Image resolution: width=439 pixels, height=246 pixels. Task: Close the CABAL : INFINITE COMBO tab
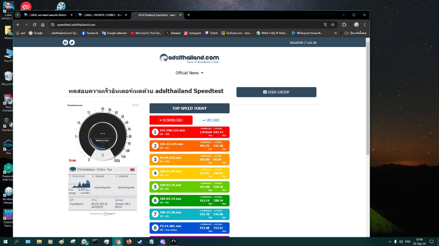(x=126, y=15)
